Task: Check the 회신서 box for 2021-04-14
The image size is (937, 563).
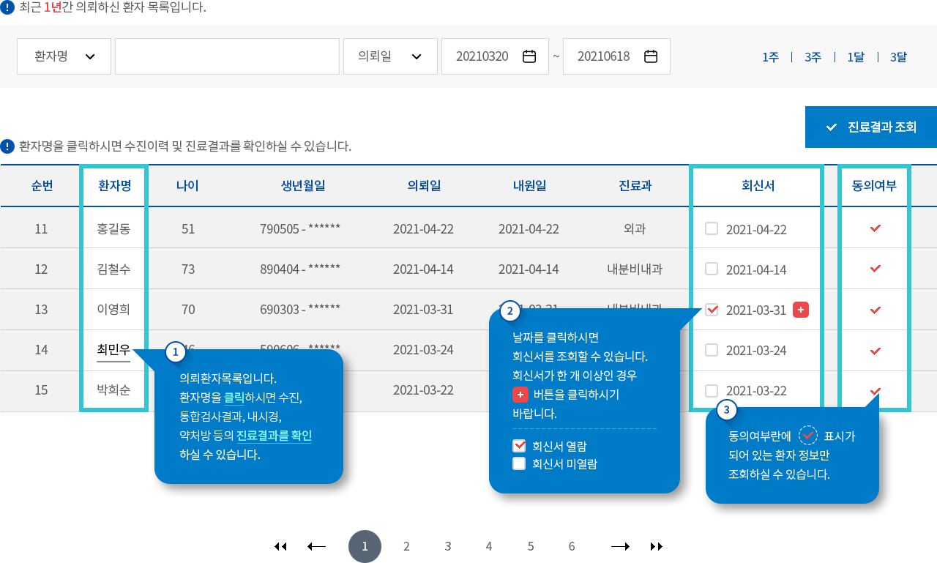Action: [712, 269]
